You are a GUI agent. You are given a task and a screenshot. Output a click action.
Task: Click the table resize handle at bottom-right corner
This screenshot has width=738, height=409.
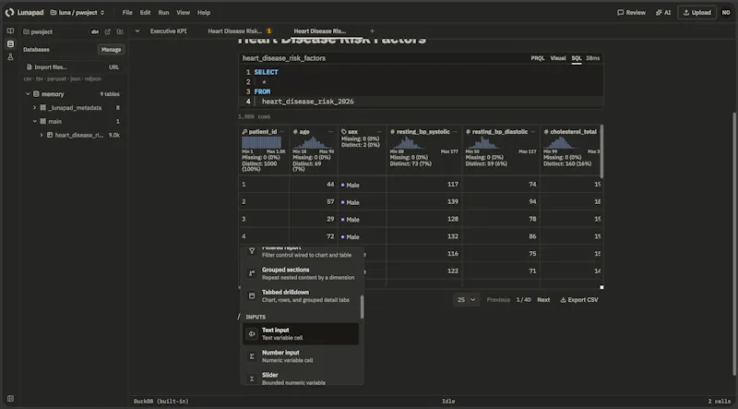601,287
